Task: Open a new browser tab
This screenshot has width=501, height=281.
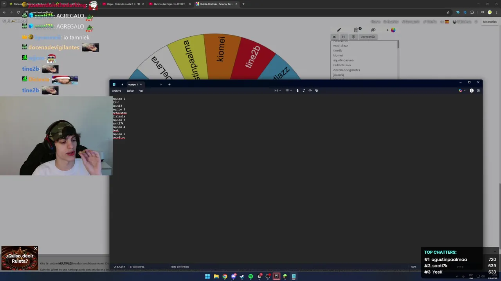Action: pos(243,4)
